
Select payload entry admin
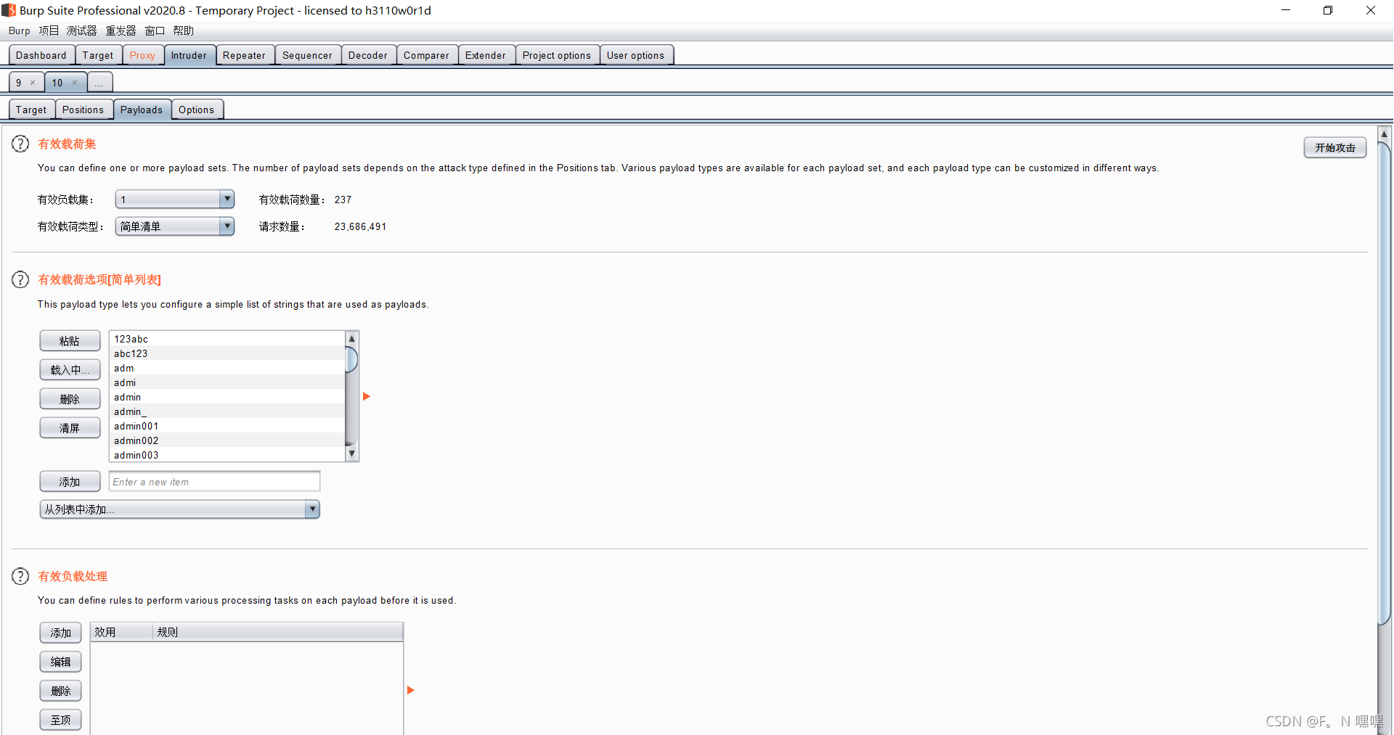pyautogui.click(x=227, y=397)
